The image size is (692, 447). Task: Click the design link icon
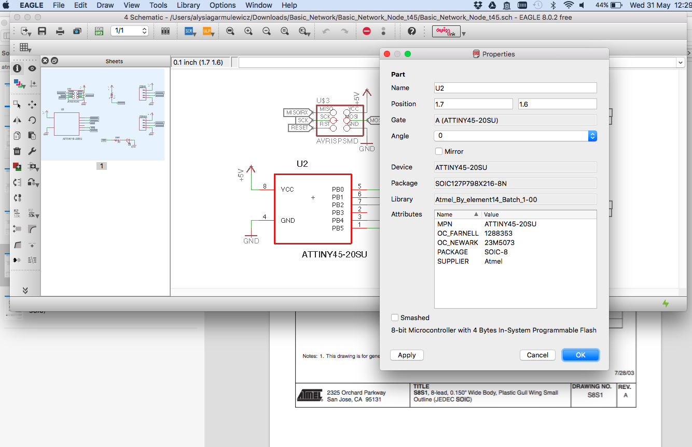[x=446, y=31]
